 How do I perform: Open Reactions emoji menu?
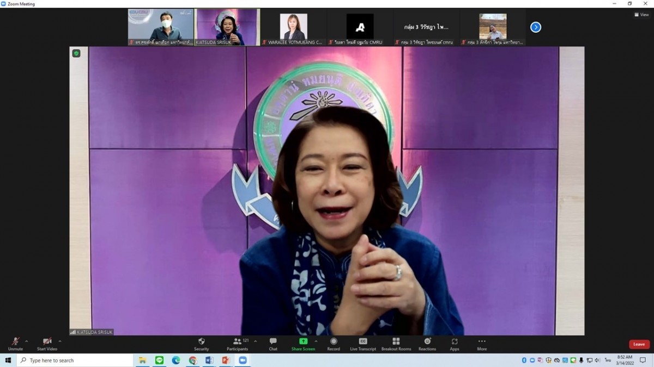pos(427,344)
